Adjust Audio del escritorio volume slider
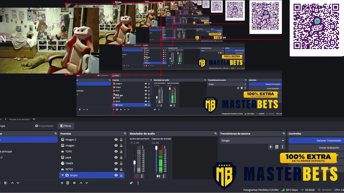 click(135, 162)
